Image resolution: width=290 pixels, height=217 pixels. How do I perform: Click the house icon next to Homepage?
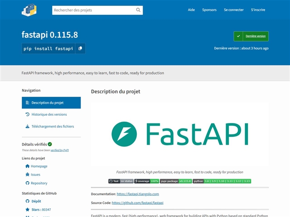(27, 166)
